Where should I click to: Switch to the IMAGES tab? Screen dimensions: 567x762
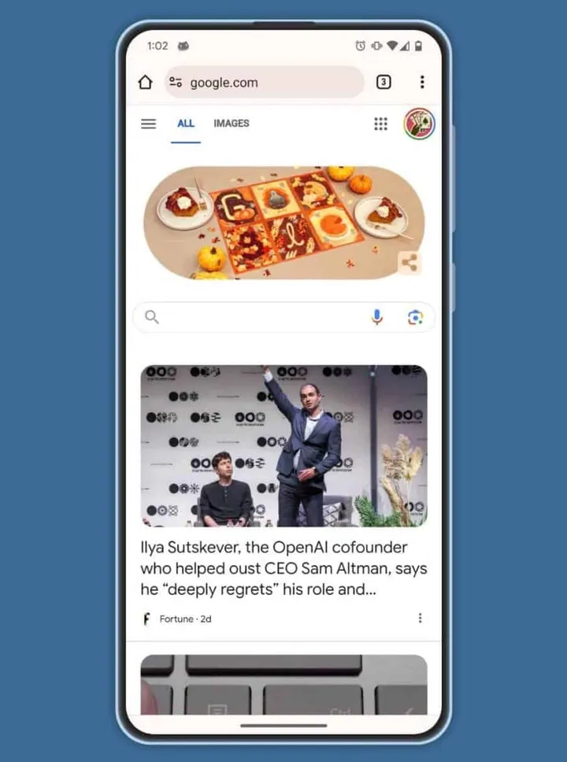pos(232,124)
